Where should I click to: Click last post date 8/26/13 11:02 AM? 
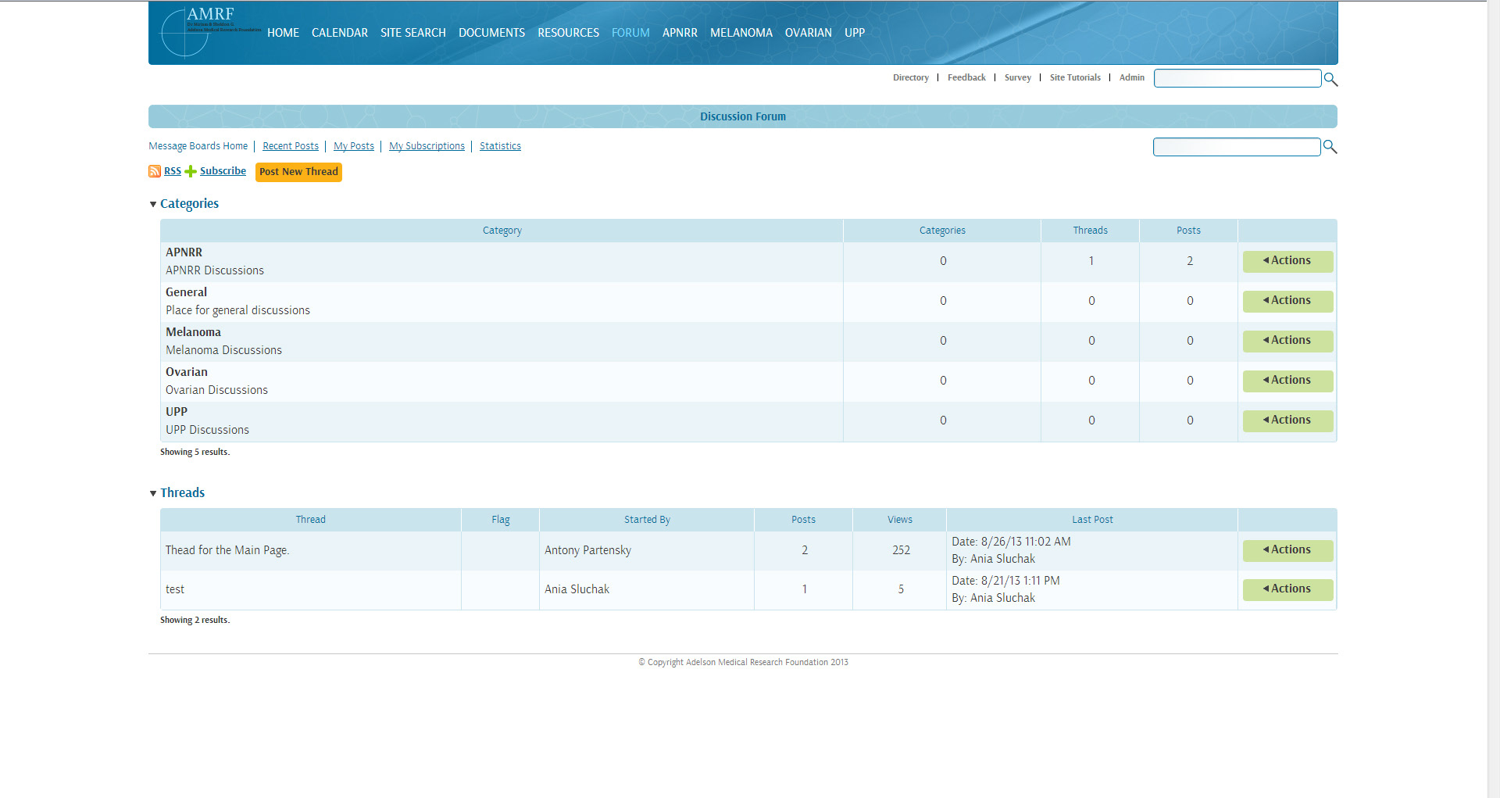point(1011,542)
